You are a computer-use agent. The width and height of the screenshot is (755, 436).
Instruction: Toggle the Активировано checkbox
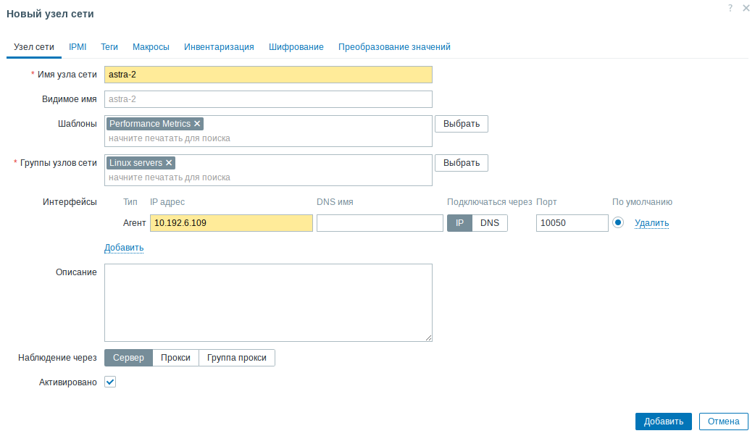pyautogui.click(x=110, y=382)
